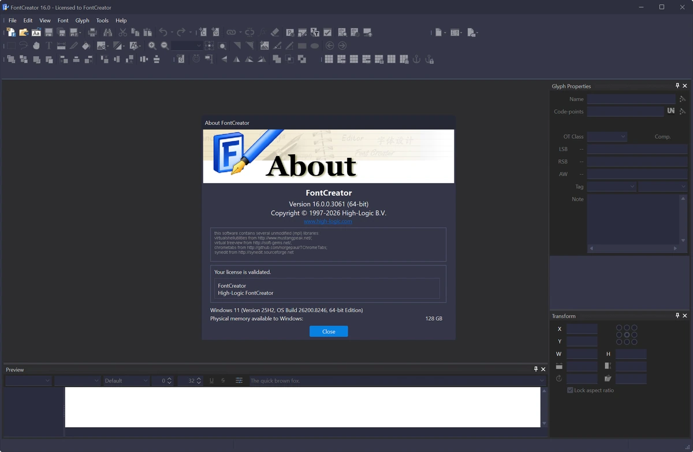Click the anchor icon without lock

coord(416,59)
